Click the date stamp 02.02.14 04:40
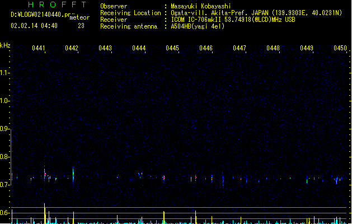Image resolution: width=352 pixels, height=224 pixels. pos(34,26)
